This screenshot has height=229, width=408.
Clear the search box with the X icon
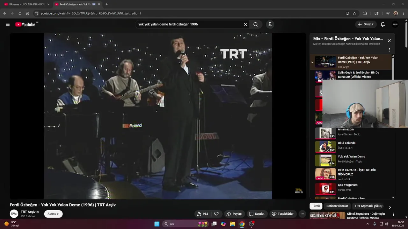245,24
